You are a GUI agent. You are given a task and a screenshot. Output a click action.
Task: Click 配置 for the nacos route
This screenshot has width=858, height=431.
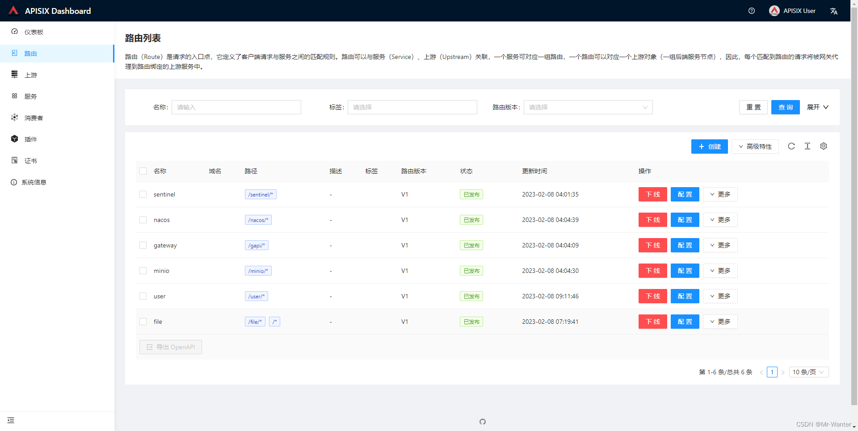(685, 220)
